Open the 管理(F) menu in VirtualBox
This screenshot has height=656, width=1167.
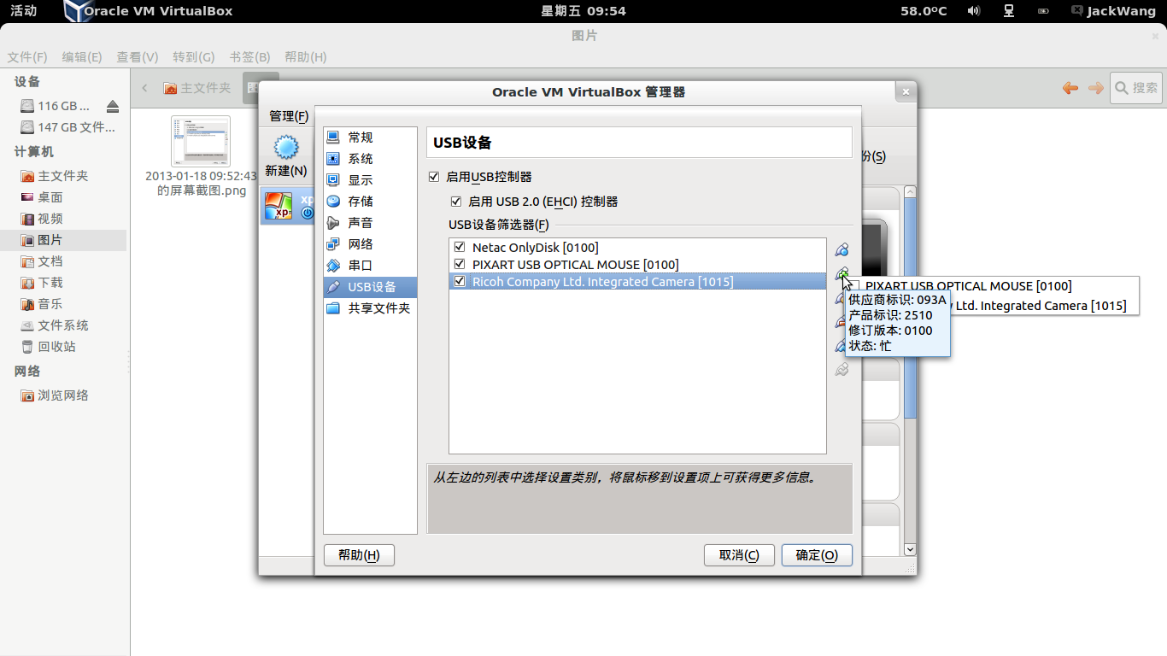pyautogui.click(x=289, y=116)
